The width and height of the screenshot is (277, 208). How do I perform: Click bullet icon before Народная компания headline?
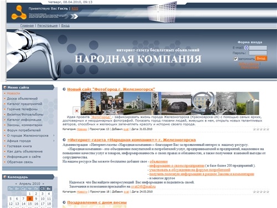click(x=64, y=140)
